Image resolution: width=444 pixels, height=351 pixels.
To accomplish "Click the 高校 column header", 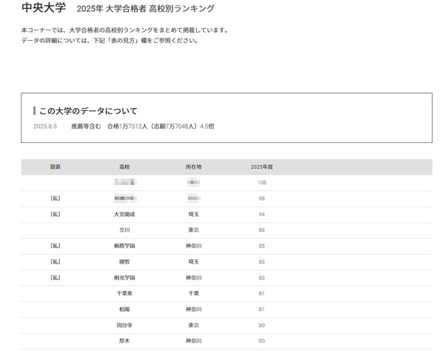I will pos(124,167).
